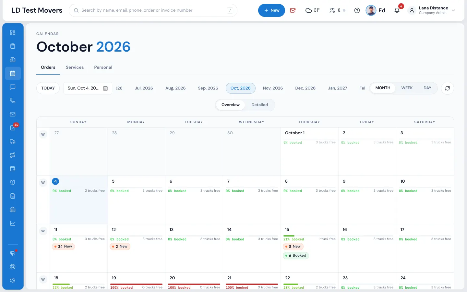Jump to Nov, 2026 month

coord(273,88)
